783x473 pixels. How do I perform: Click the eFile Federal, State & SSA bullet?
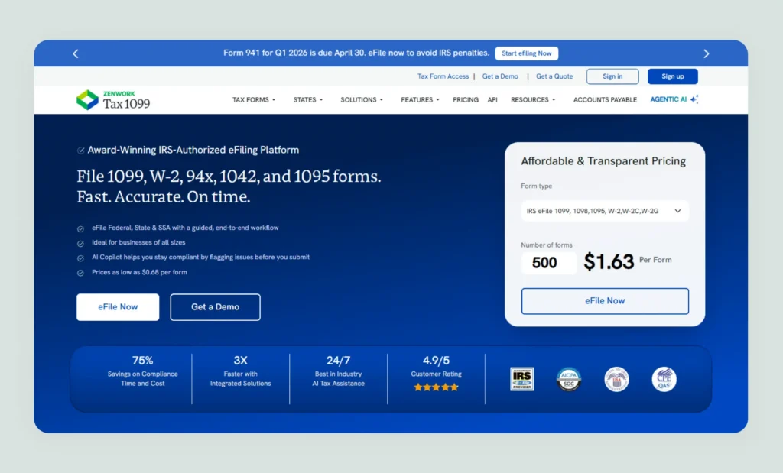185,228
